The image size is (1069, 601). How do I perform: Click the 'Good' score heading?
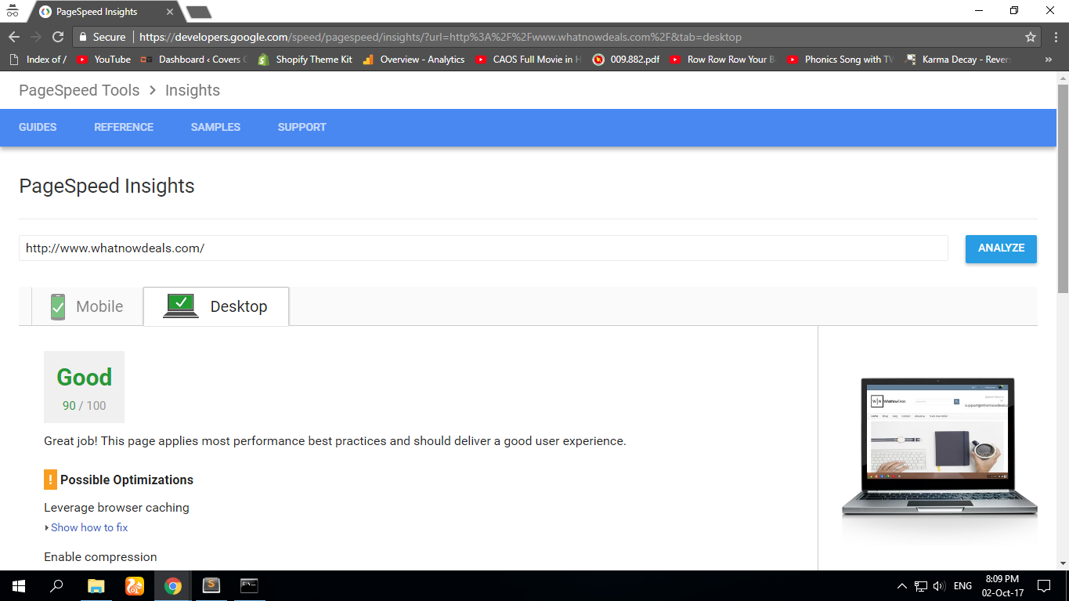(84, 377)
